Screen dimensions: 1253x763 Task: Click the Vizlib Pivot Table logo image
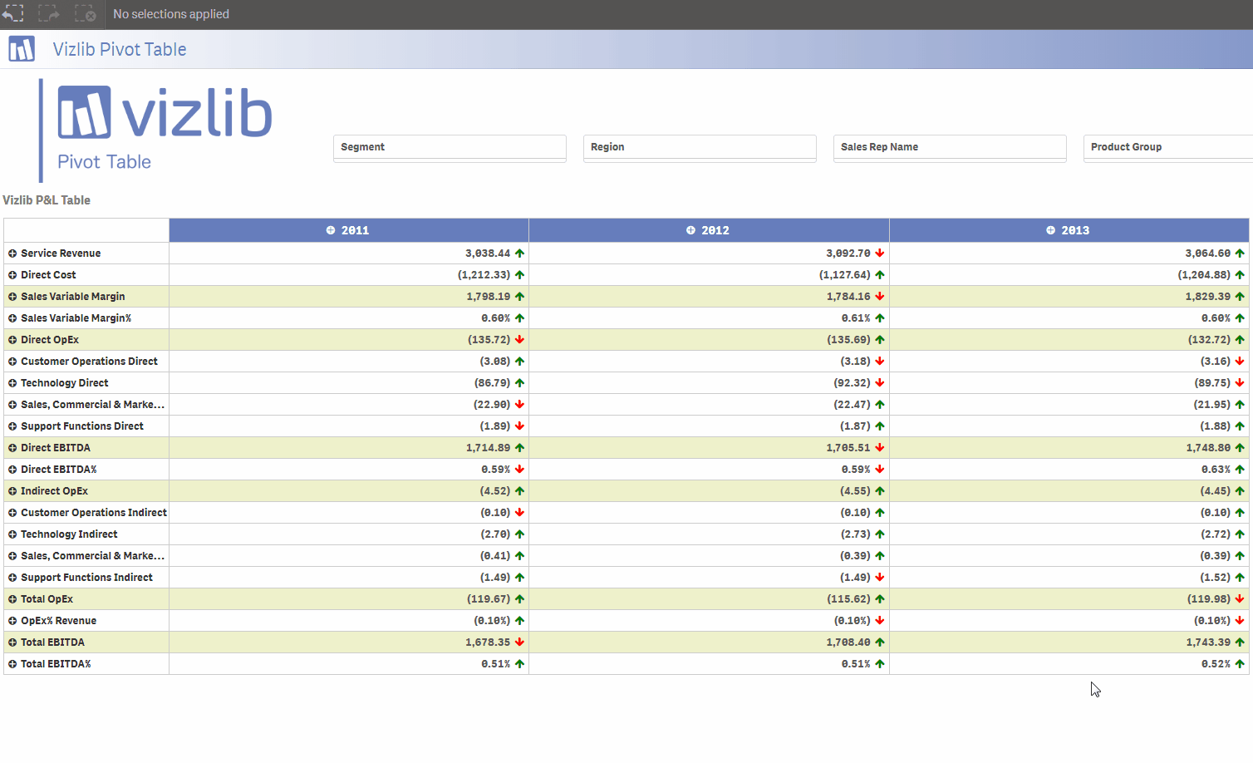pos(158,129)
